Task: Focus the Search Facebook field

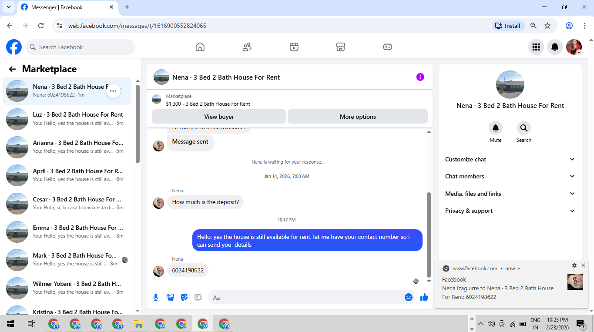Action: (80, 47)
